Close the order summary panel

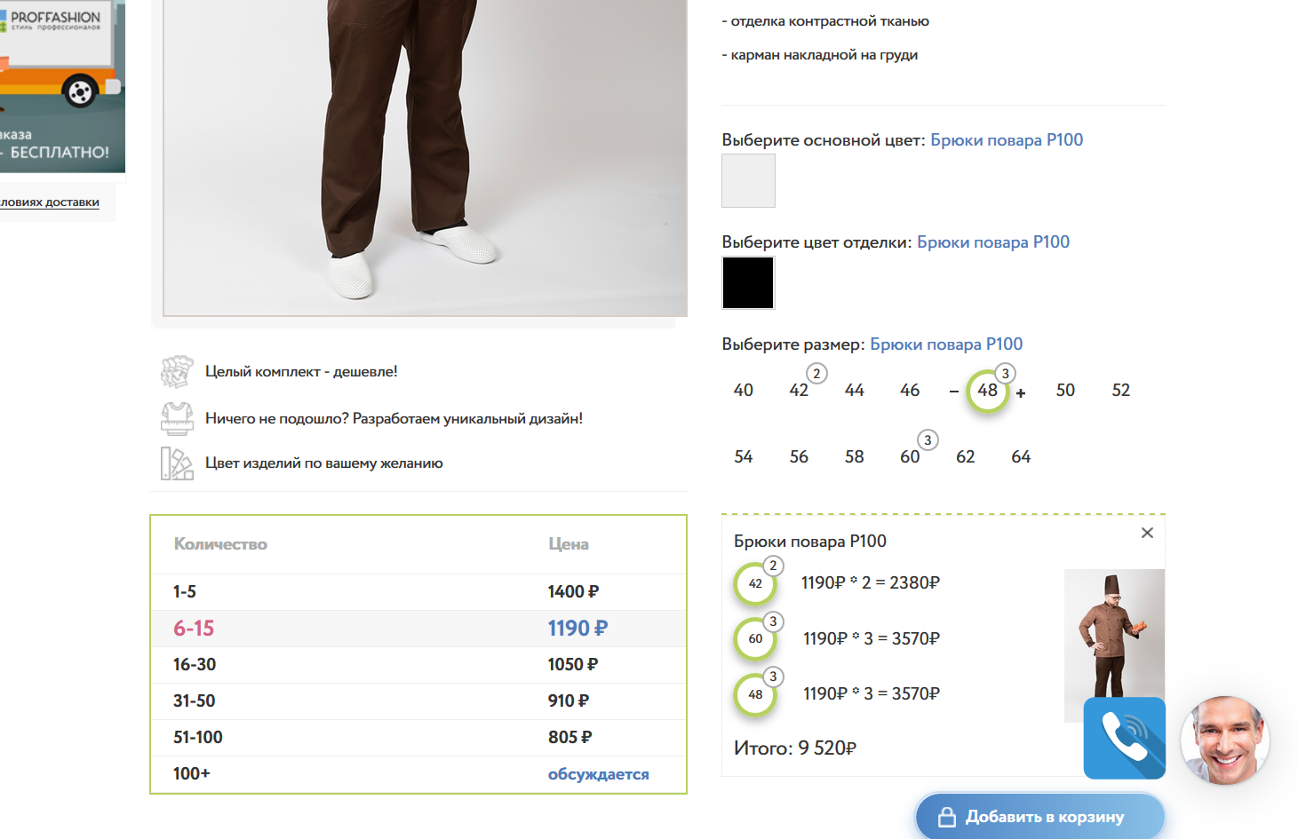coord(1147,533)
